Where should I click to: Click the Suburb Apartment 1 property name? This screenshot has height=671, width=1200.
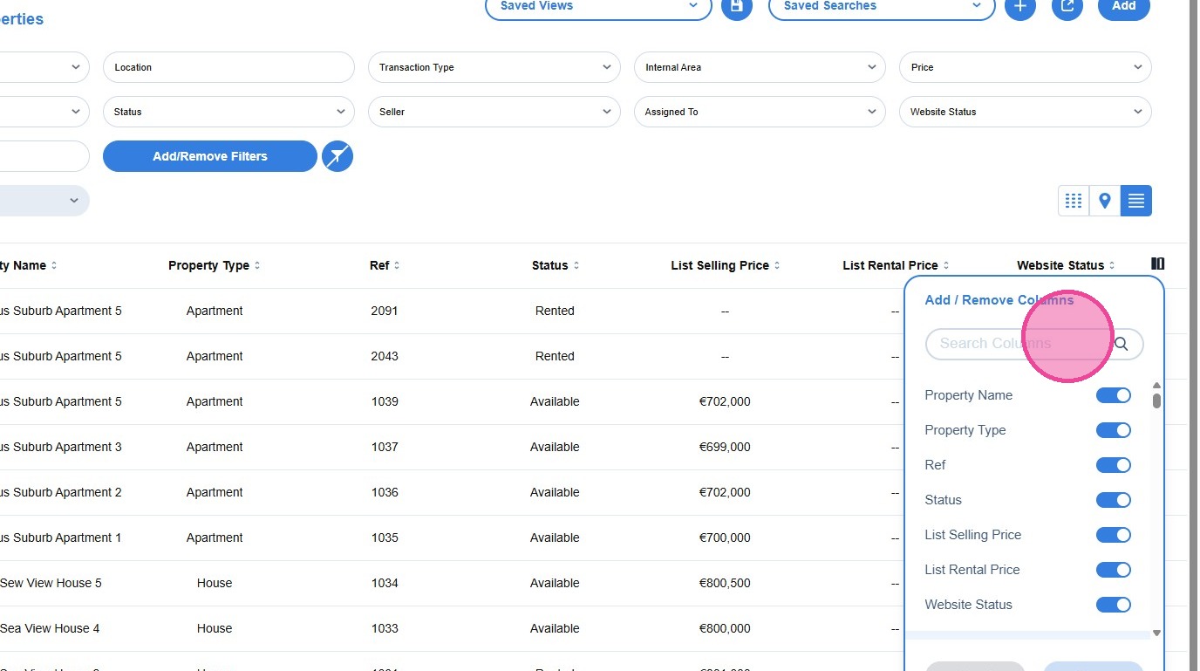(x=61, y=537)
